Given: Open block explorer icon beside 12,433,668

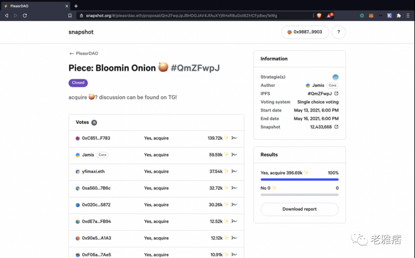Looking at the screenshot, I should 337,127.
